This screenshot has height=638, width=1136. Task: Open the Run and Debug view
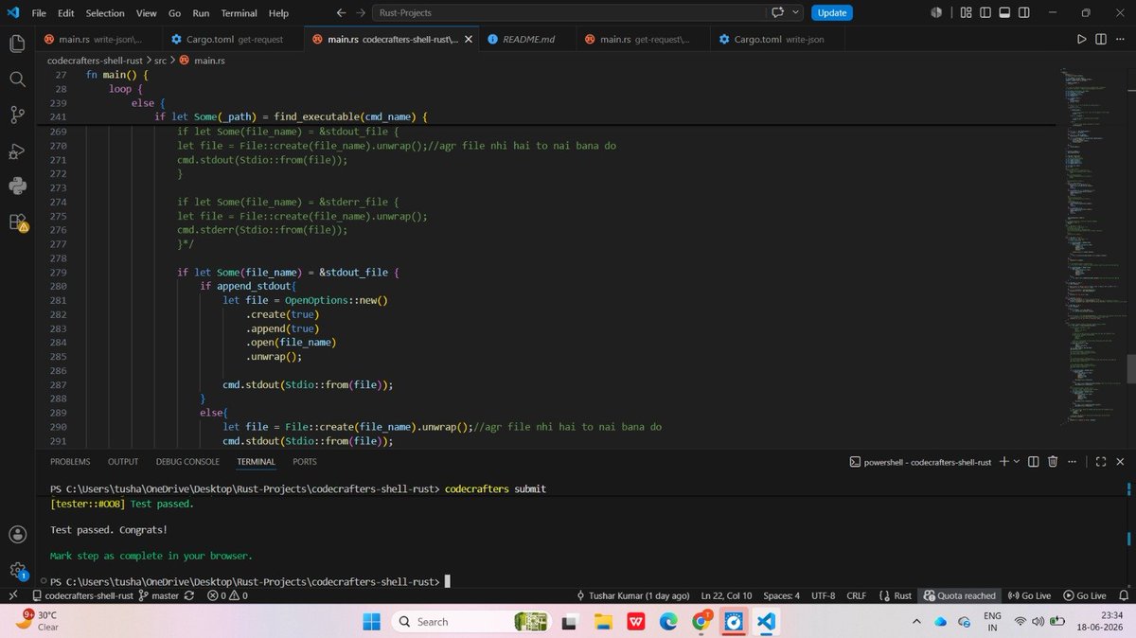click(x=17, y=151)
